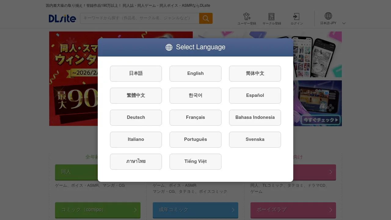Screen dimensions: 391x220
Task: Select 한국어 in the language selector
Action: (x=195, y=95)
